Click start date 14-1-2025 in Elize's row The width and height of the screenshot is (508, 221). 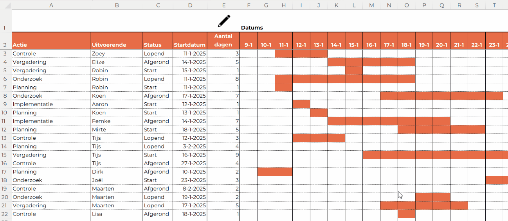coord(190,62)
